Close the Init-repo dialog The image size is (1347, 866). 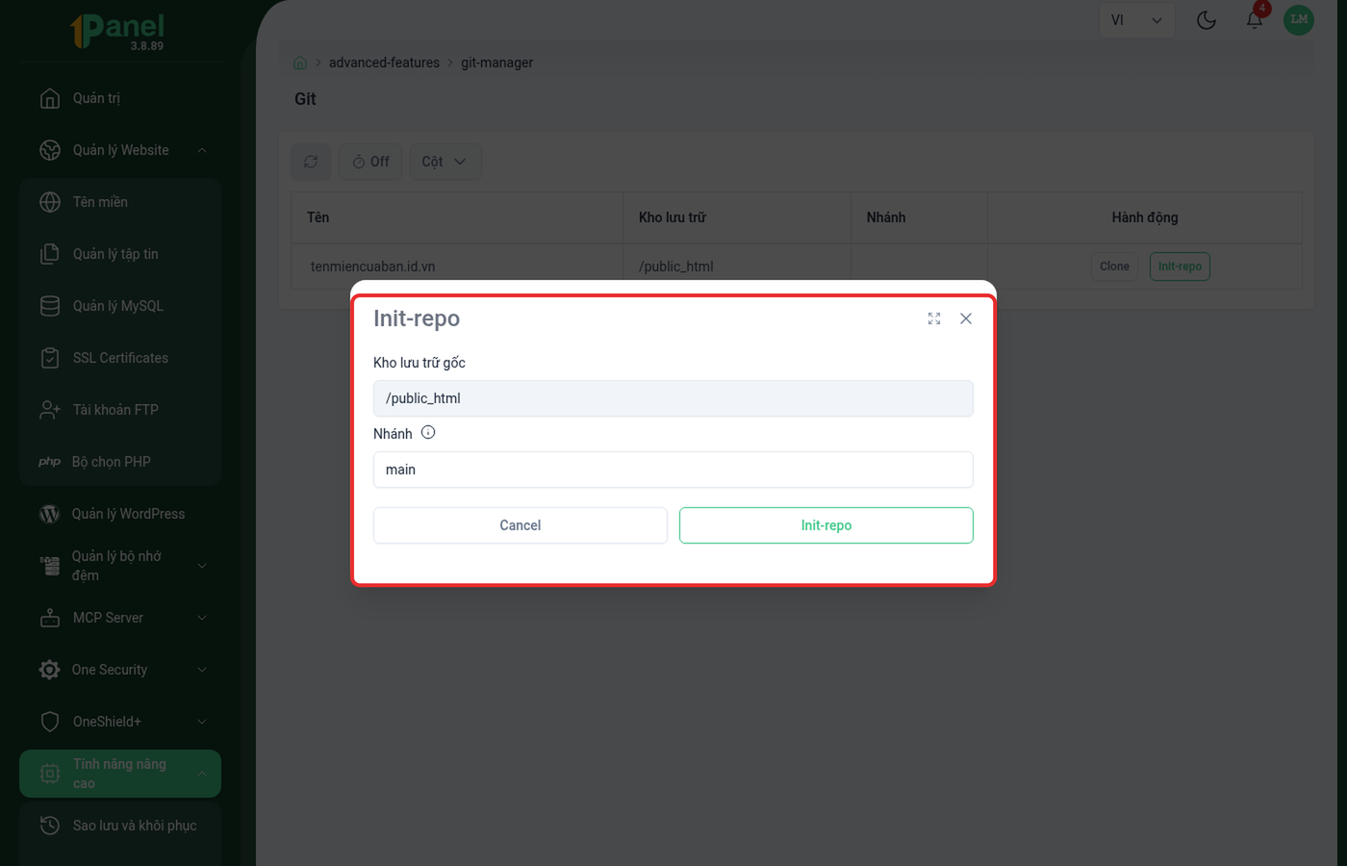(966, 318)
